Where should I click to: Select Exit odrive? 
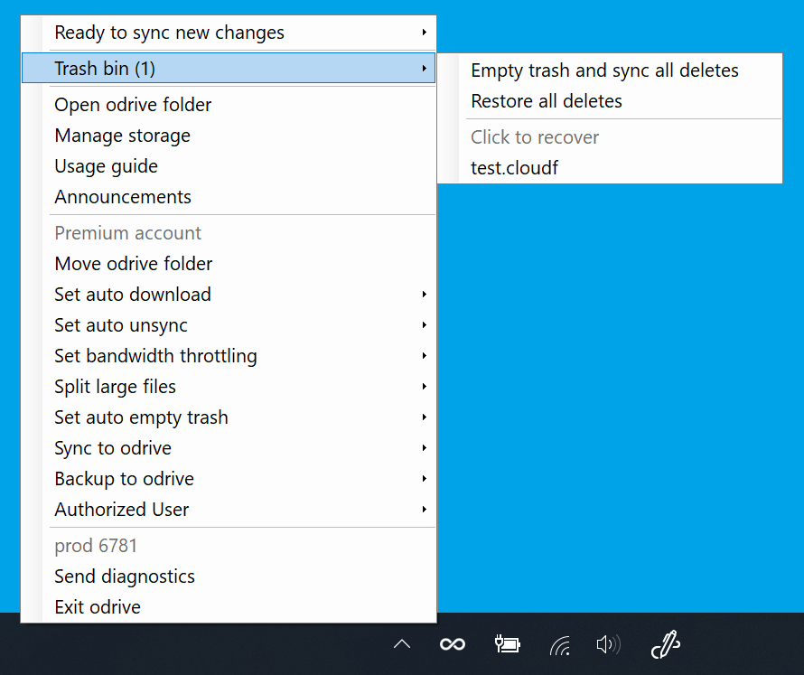click(229, 607)
